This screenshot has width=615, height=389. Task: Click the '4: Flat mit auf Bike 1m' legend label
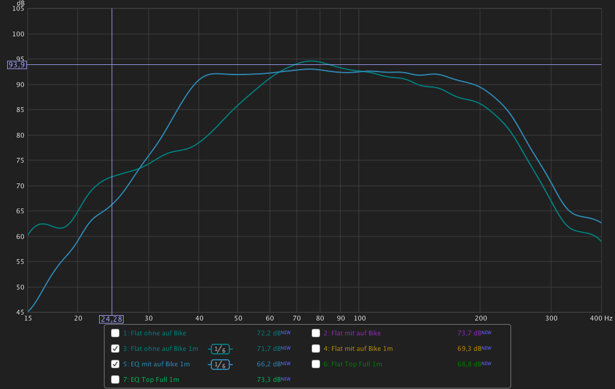pos(358,349)
